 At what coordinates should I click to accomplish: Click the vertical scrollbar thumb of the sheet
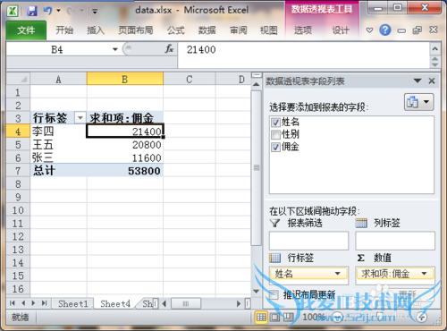[257, 168]
